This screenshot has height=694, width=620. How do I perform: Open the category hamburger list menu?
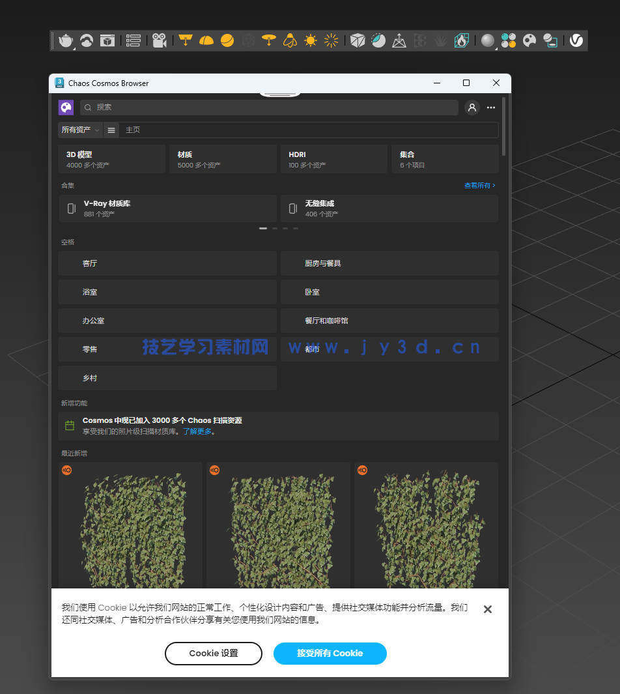pyautogui.click(x=111, y=130)
